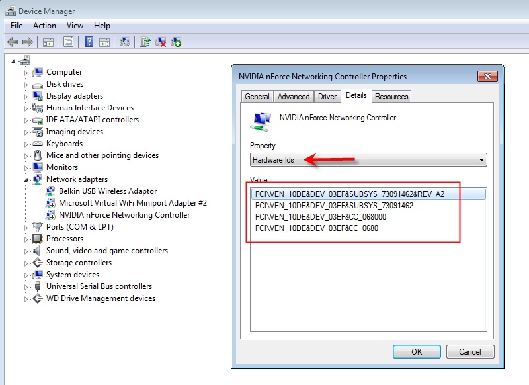The width and height of the screenshot is (529, 385).
Task: Switch to the Advanced tab
Action: 294,96
